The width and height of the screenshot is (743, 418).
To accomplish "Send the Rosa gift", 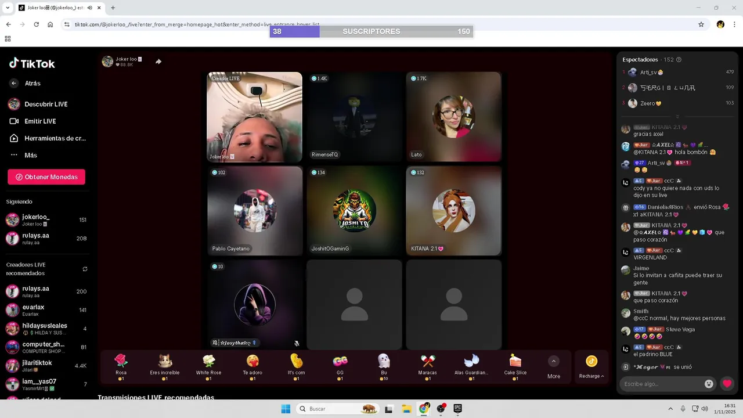I will 121,367.
